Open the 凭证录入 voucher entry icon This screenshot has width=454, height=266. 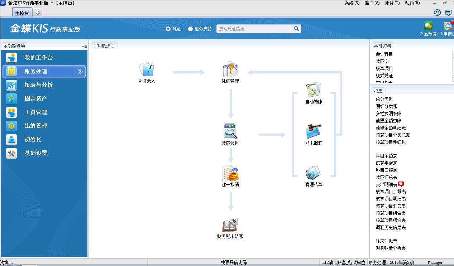point(146,69)
